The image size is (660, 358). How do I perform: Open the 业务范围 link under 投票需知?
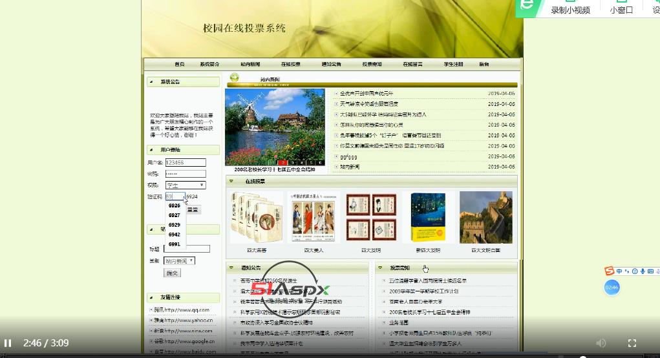pos(399,322)
